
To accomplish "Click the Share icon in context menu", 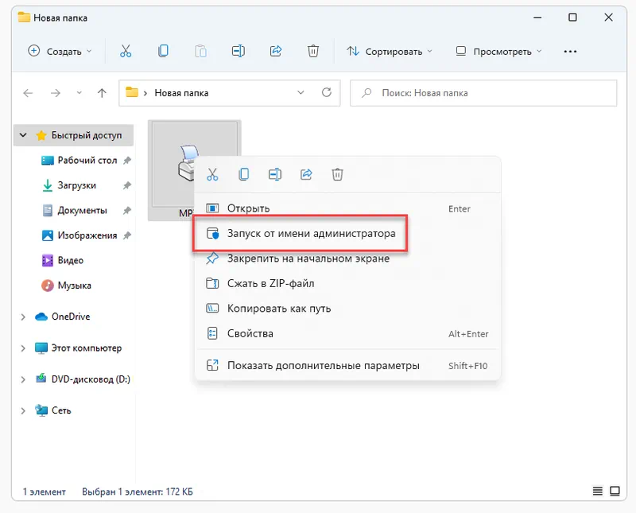I will [x=306, y=174].
